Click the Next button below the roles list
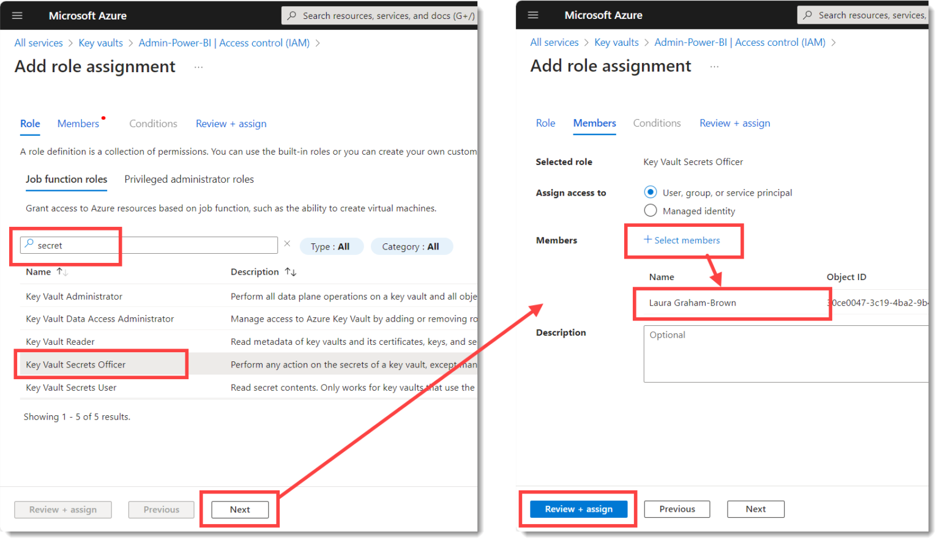The width and height of the screenshot is (940, 543). (x=239, y=509)
